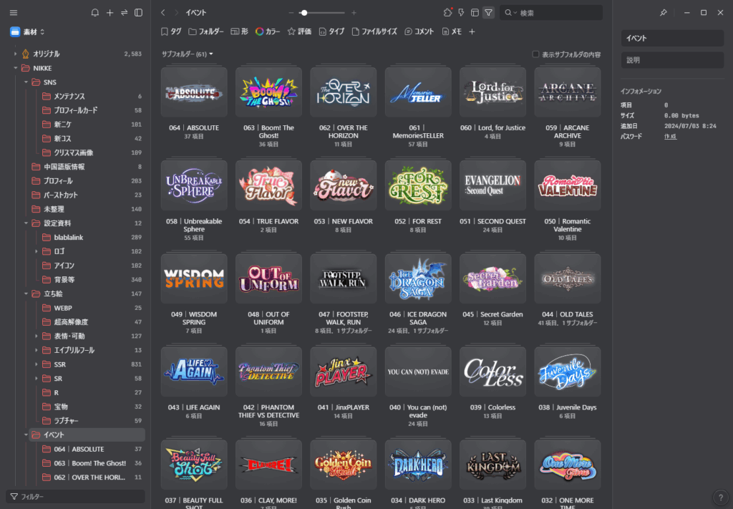Collapse the 設定資料 folder
The image size is (733, 509).
click(x=26, y=223)
